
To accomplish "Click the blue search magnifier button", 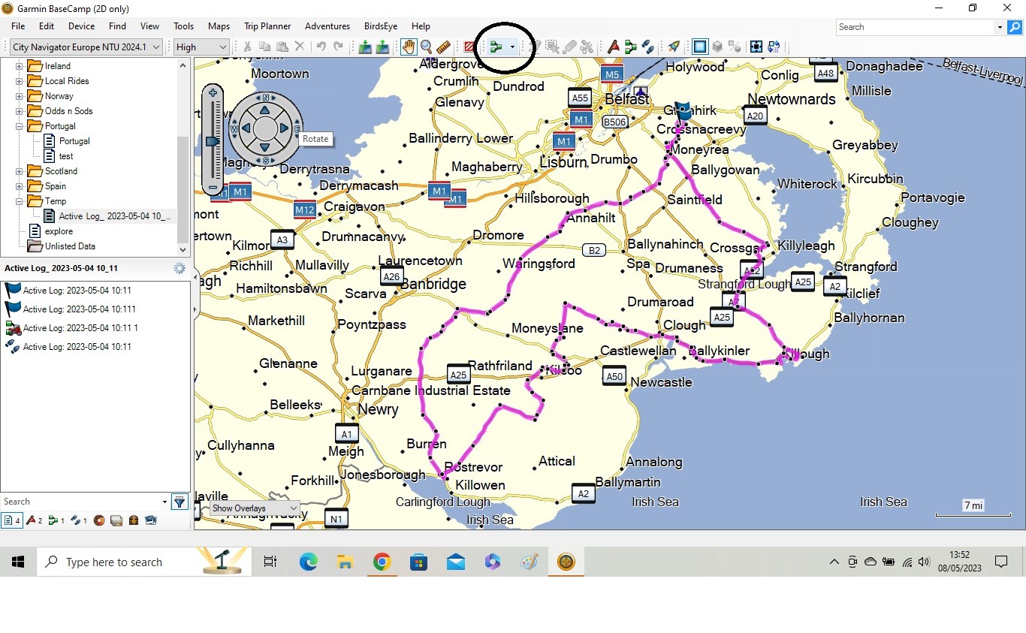I will (1014, 27).
